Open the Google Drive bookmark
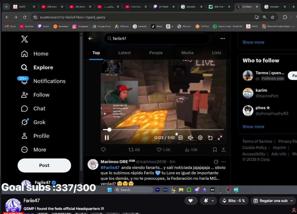This screenshot has width=297, height=214. (x=101, y=26)
